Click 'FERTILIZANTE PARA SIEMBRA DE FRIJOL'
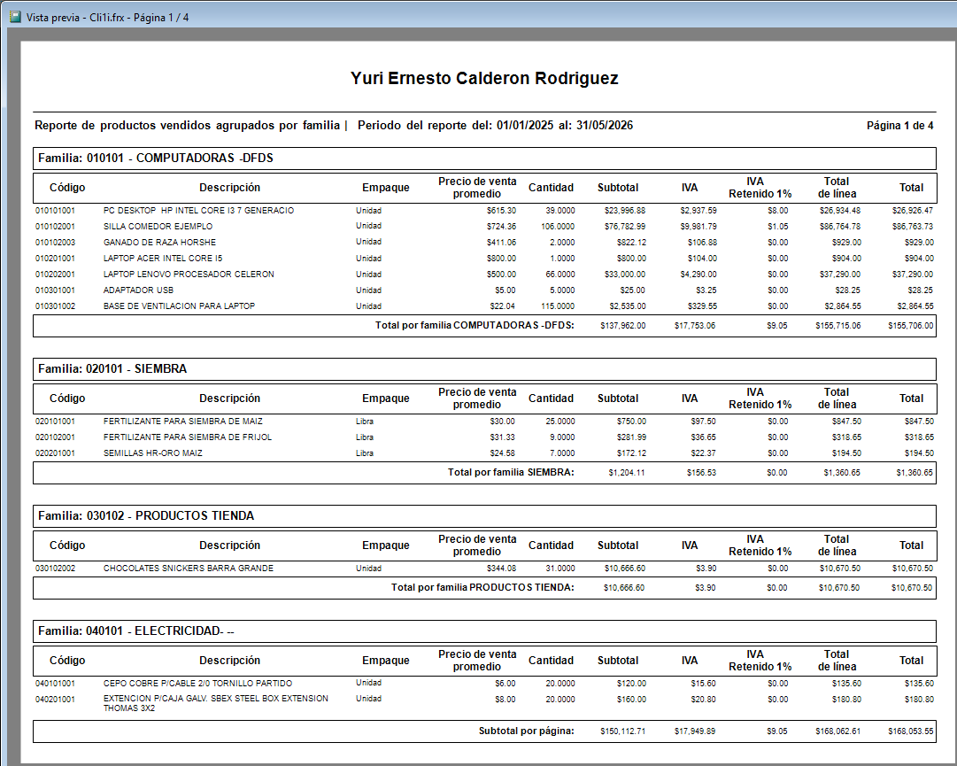Viewport: 957px width, 766px height. (188, 437)
